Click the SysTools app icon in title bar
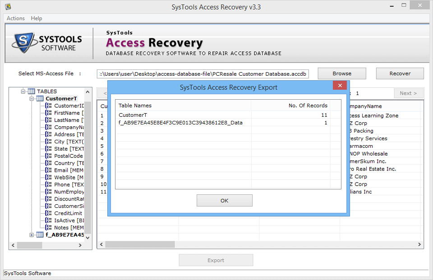The height and width of the screenshot is (280, 433). point(8,6)
